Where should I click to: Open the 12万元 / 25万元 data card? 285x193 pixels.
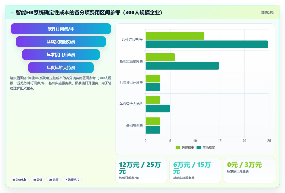point(141,170)
